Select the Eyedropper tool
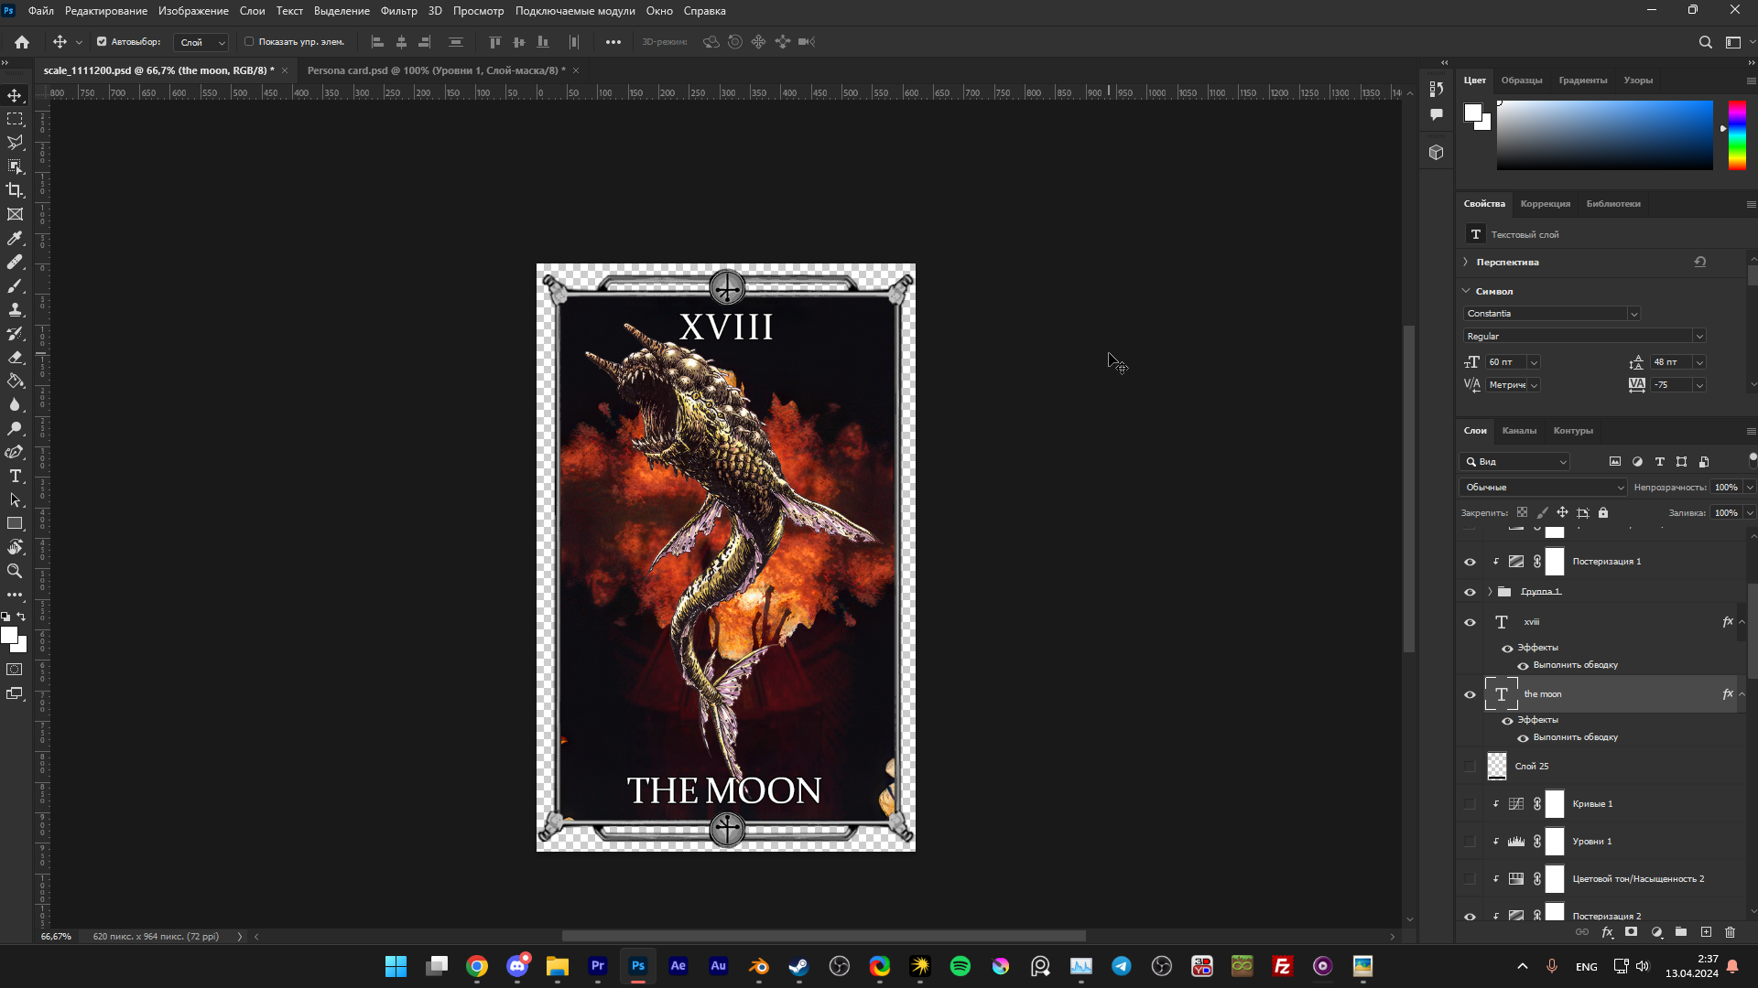The width and height of the screenshot is (1758, 988). tap(16, 238)
